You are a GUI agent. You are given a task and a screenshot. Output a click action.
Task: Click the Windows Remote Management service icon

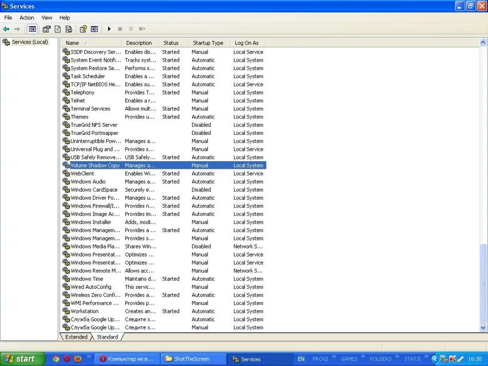click(x=66, y=271)
